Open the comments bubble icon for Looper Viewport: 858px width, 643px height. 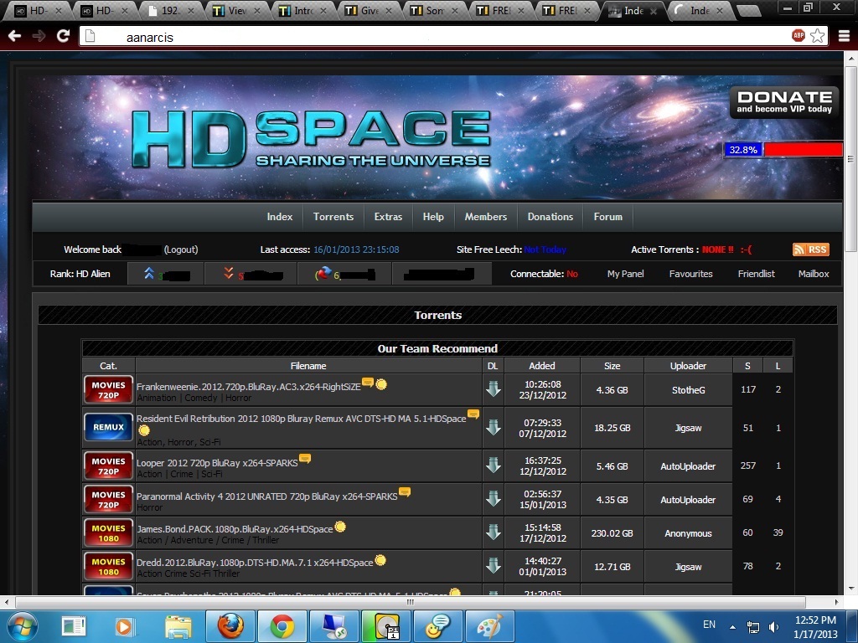(305, 458)
